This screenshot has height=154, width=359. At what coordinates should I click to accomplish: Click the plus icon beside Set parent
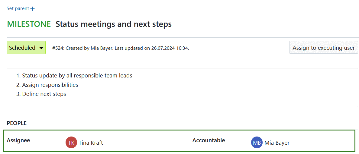coord(33,9)
